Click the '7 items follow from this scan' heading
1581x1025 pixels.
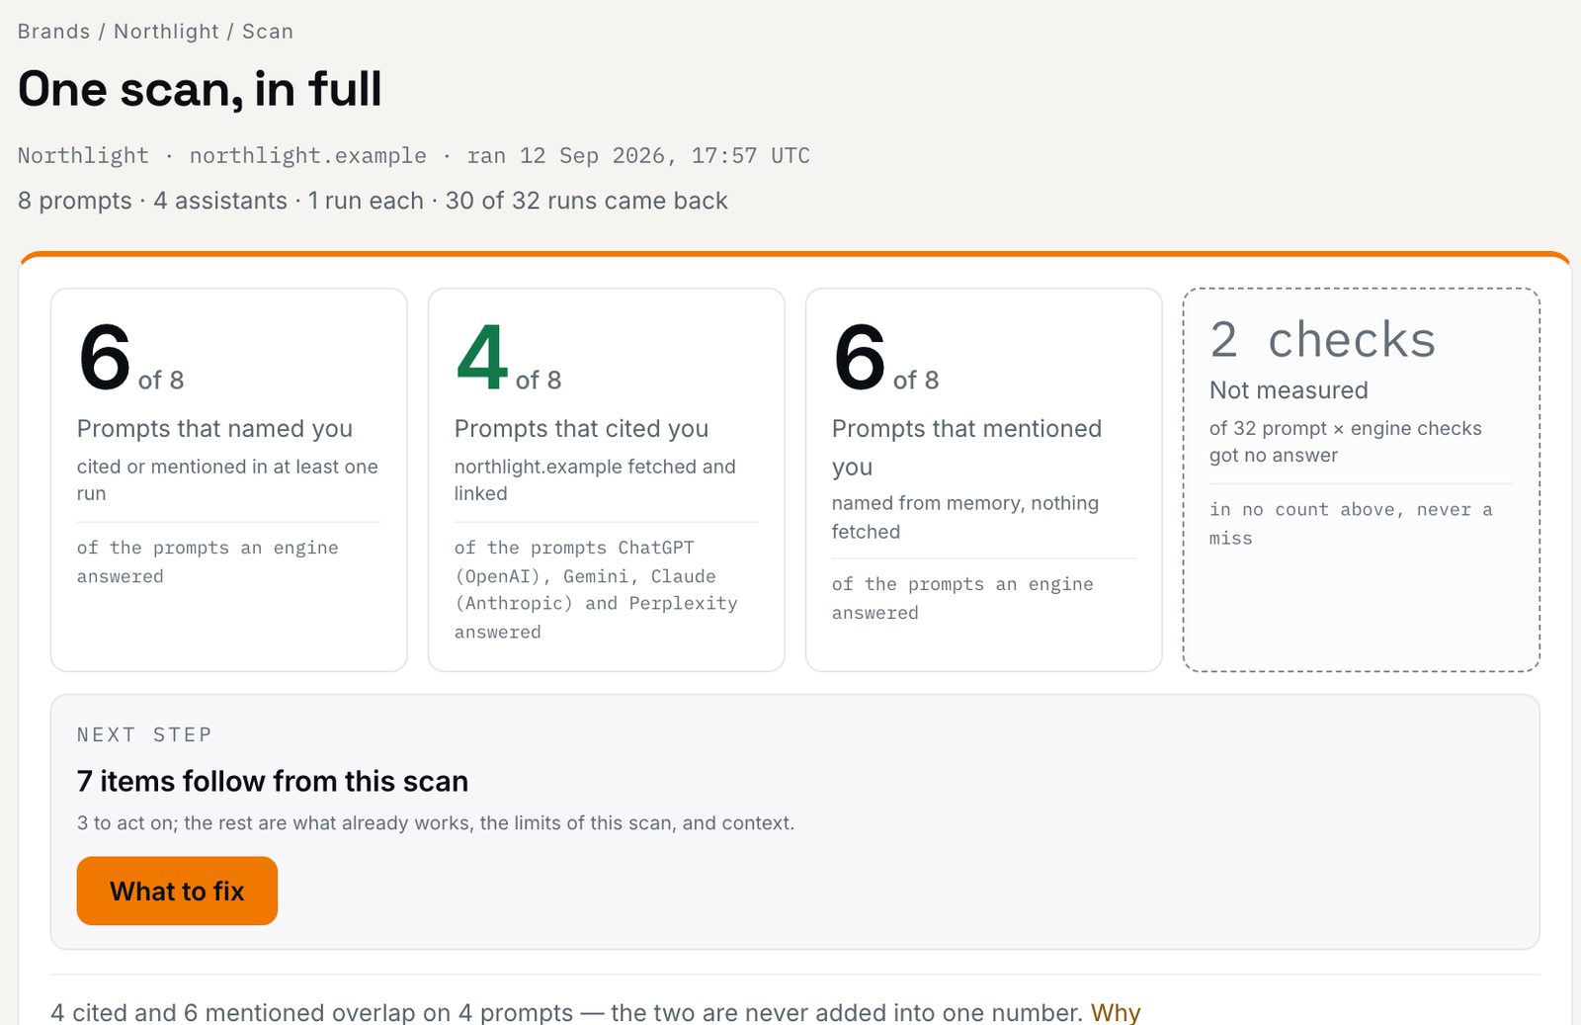[x=273, y=781]
